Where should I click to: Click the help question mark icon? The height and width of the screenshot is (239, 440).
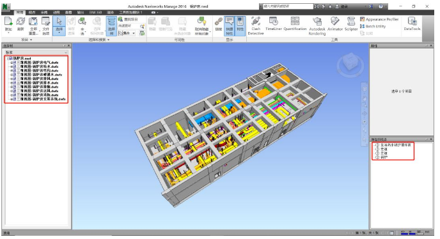(381, 6)
